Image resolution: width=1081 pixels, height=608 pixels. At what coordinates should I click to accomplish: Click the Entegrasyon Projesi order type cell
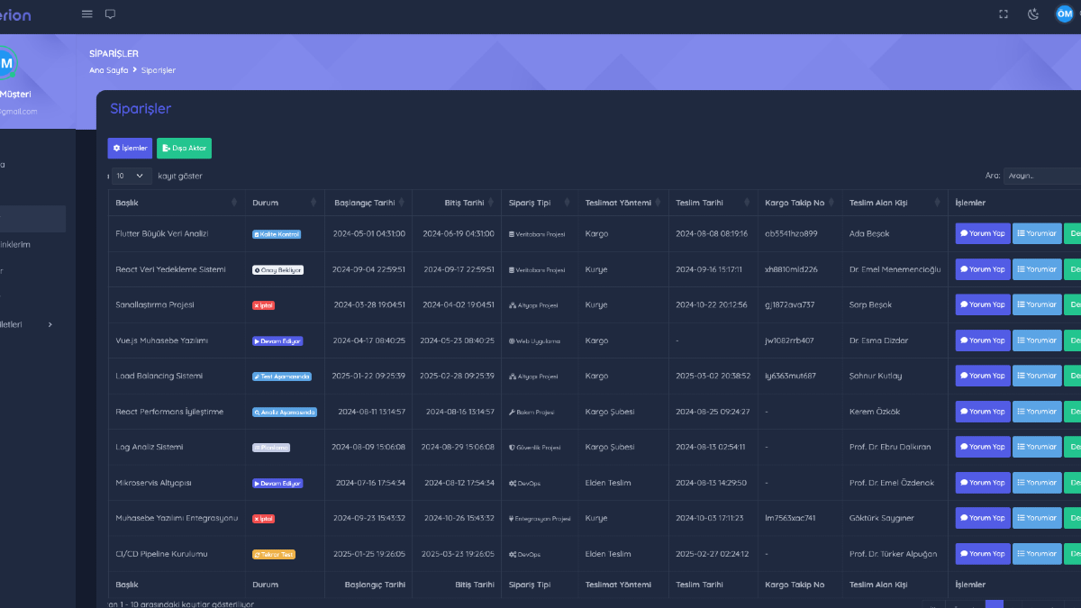pyautogui.click(x=540, y=519)
